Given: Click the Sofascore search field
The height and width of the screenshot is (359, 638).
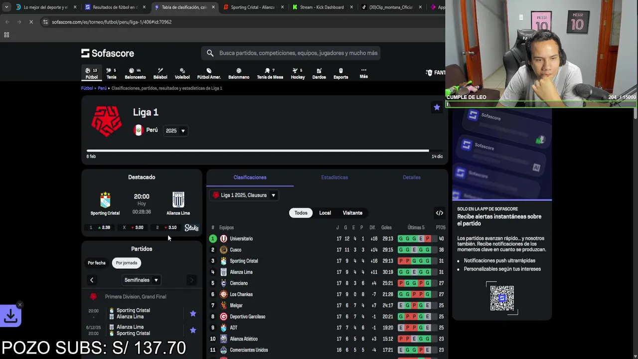Looking at the screenshot, I should click(x=291, y=53).
